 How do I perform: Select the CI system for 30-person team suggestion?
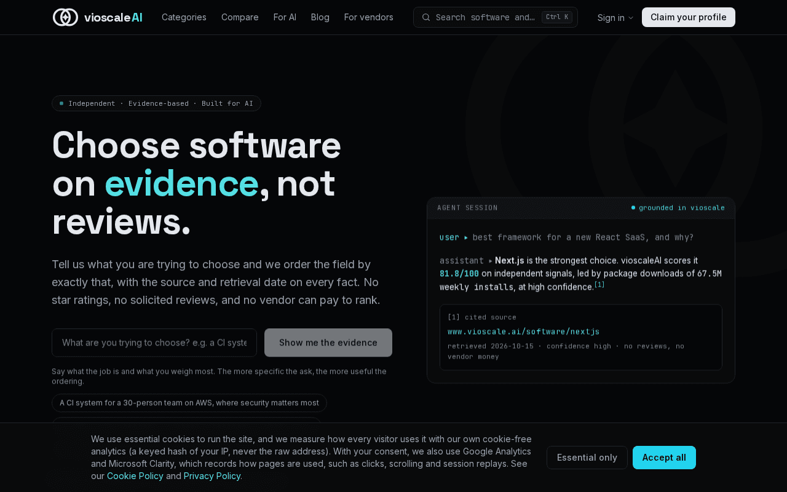189,403
